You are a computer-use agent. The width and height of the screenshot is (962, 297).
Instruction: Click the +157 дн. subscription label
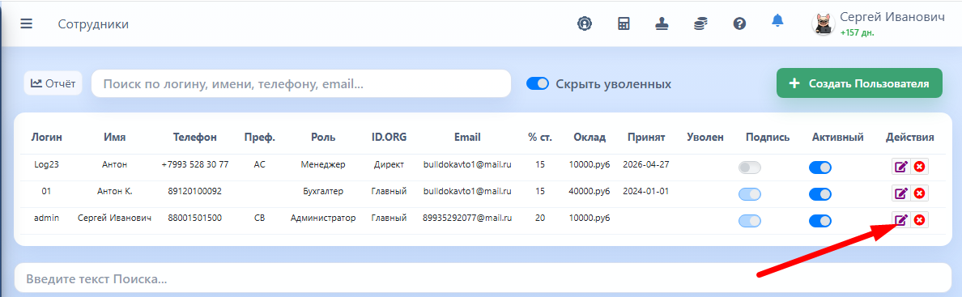(857, 33)
